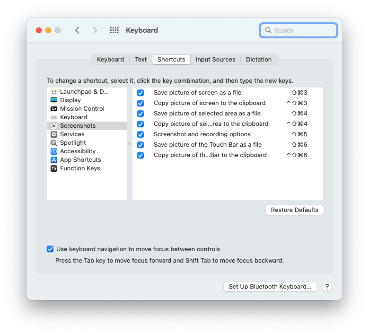Click Set Up Bluetooth Keyboard button
This screenshot has height=335, width=369.
tap(270, 287)
